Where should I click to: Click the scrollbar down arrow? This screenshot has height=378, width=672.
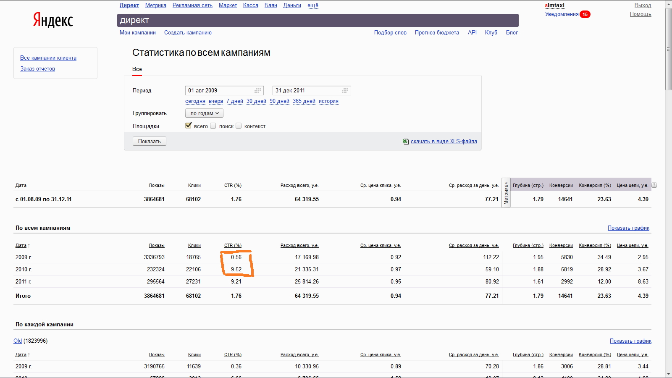(668, 374)
